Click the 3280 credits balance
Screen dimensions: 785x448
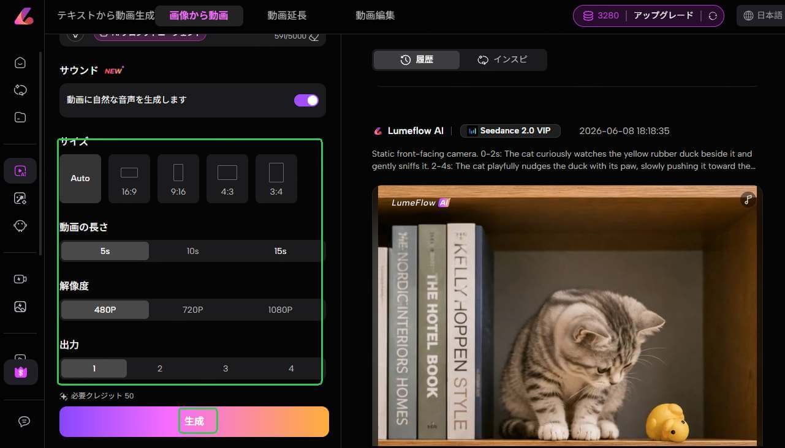(x=609, y=16)
